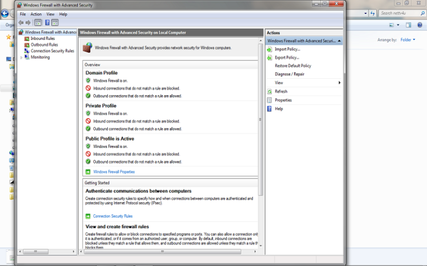The image size is (427, 266).
Task: Click the Forward arrow toolbar button
Action: tap(28, 23)
